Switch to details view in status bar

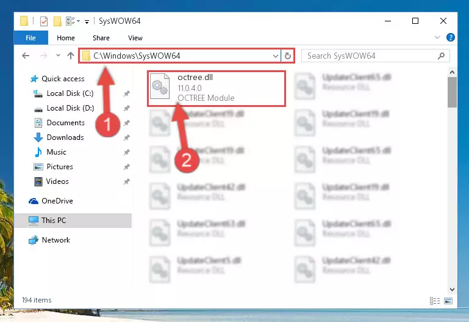click(435, 301)
